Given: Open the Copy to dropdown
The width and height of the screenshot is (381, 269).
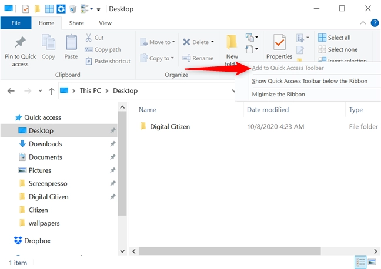Looking at the screenshot, I should pos(157,58).
